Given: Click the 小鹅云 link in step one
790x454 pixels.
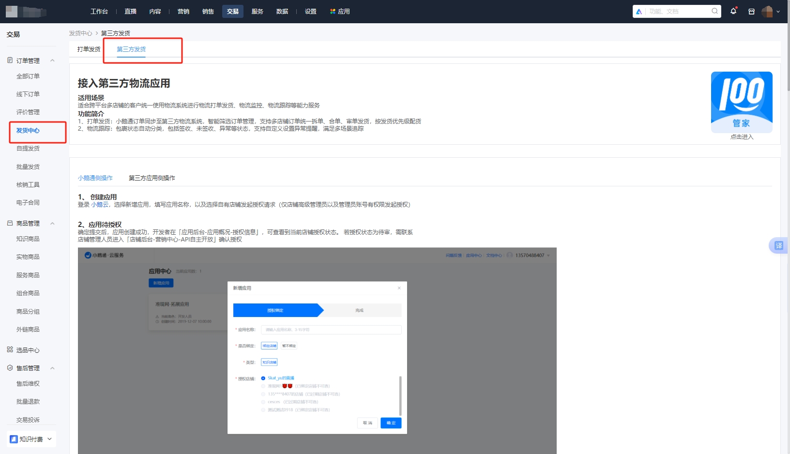Looking at the screenshot, I should [100, 205].
